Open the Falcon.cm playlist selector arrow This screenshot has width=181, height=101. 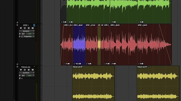coord(34,67)
